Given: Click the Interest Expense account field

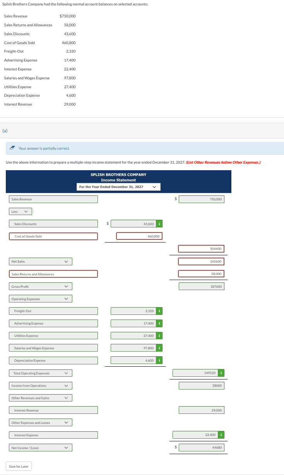Looking at the screenshot, I should (x=53, y=435).
